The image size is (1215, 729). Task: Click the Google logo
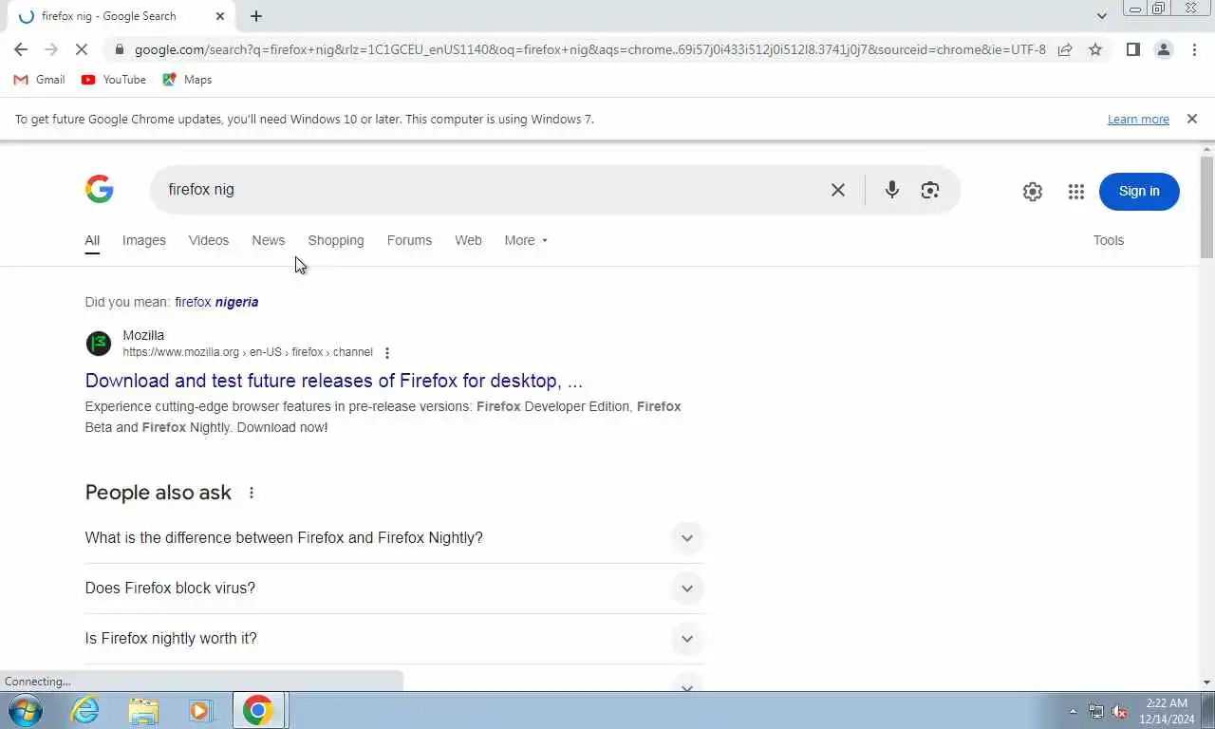tap(100, 189)
